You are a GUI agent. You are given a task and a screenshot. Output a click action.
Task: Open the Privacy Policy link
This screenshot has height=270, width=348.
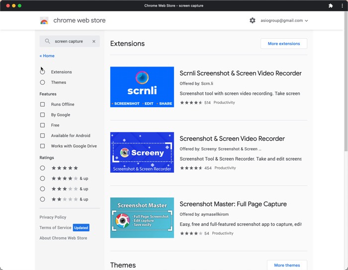[x=53, y=217]
